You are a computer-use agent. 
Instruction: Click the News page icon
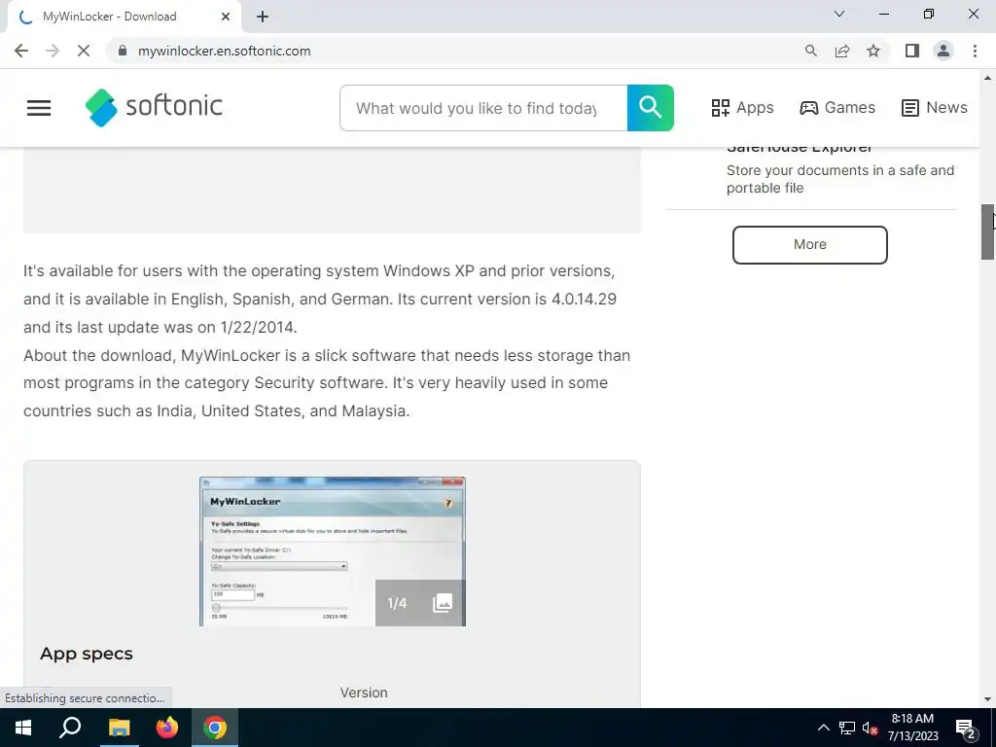910,108
